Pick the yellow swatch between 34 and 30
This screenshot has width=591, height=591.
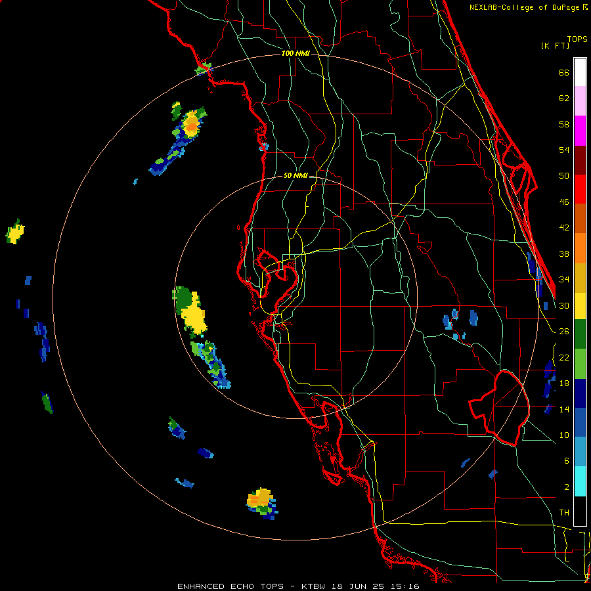pos(580,306)
